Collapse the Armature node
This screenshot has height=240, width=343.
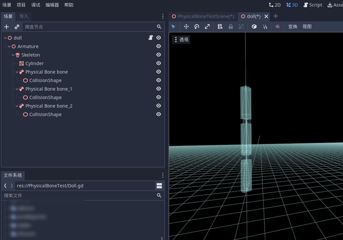tap(9, 46)
